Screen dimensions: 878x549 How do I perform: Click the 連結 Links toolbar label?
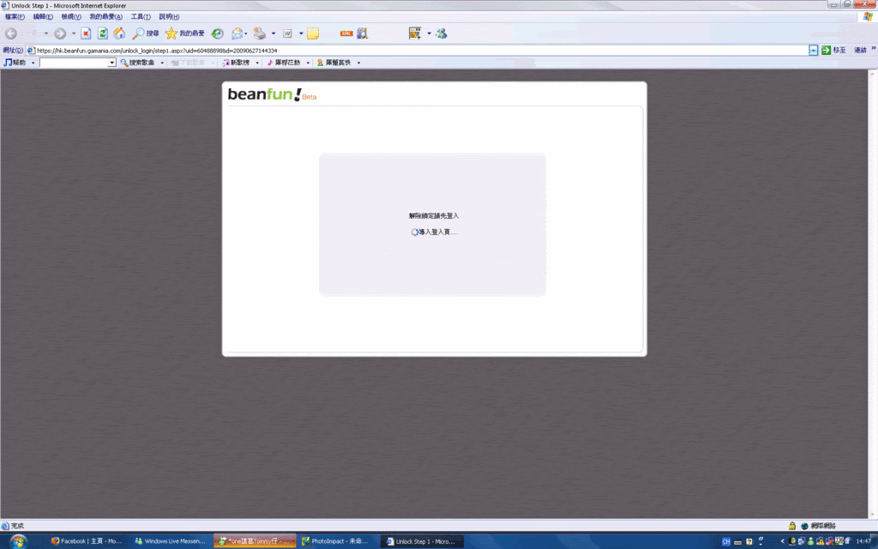tap(860, 51)
